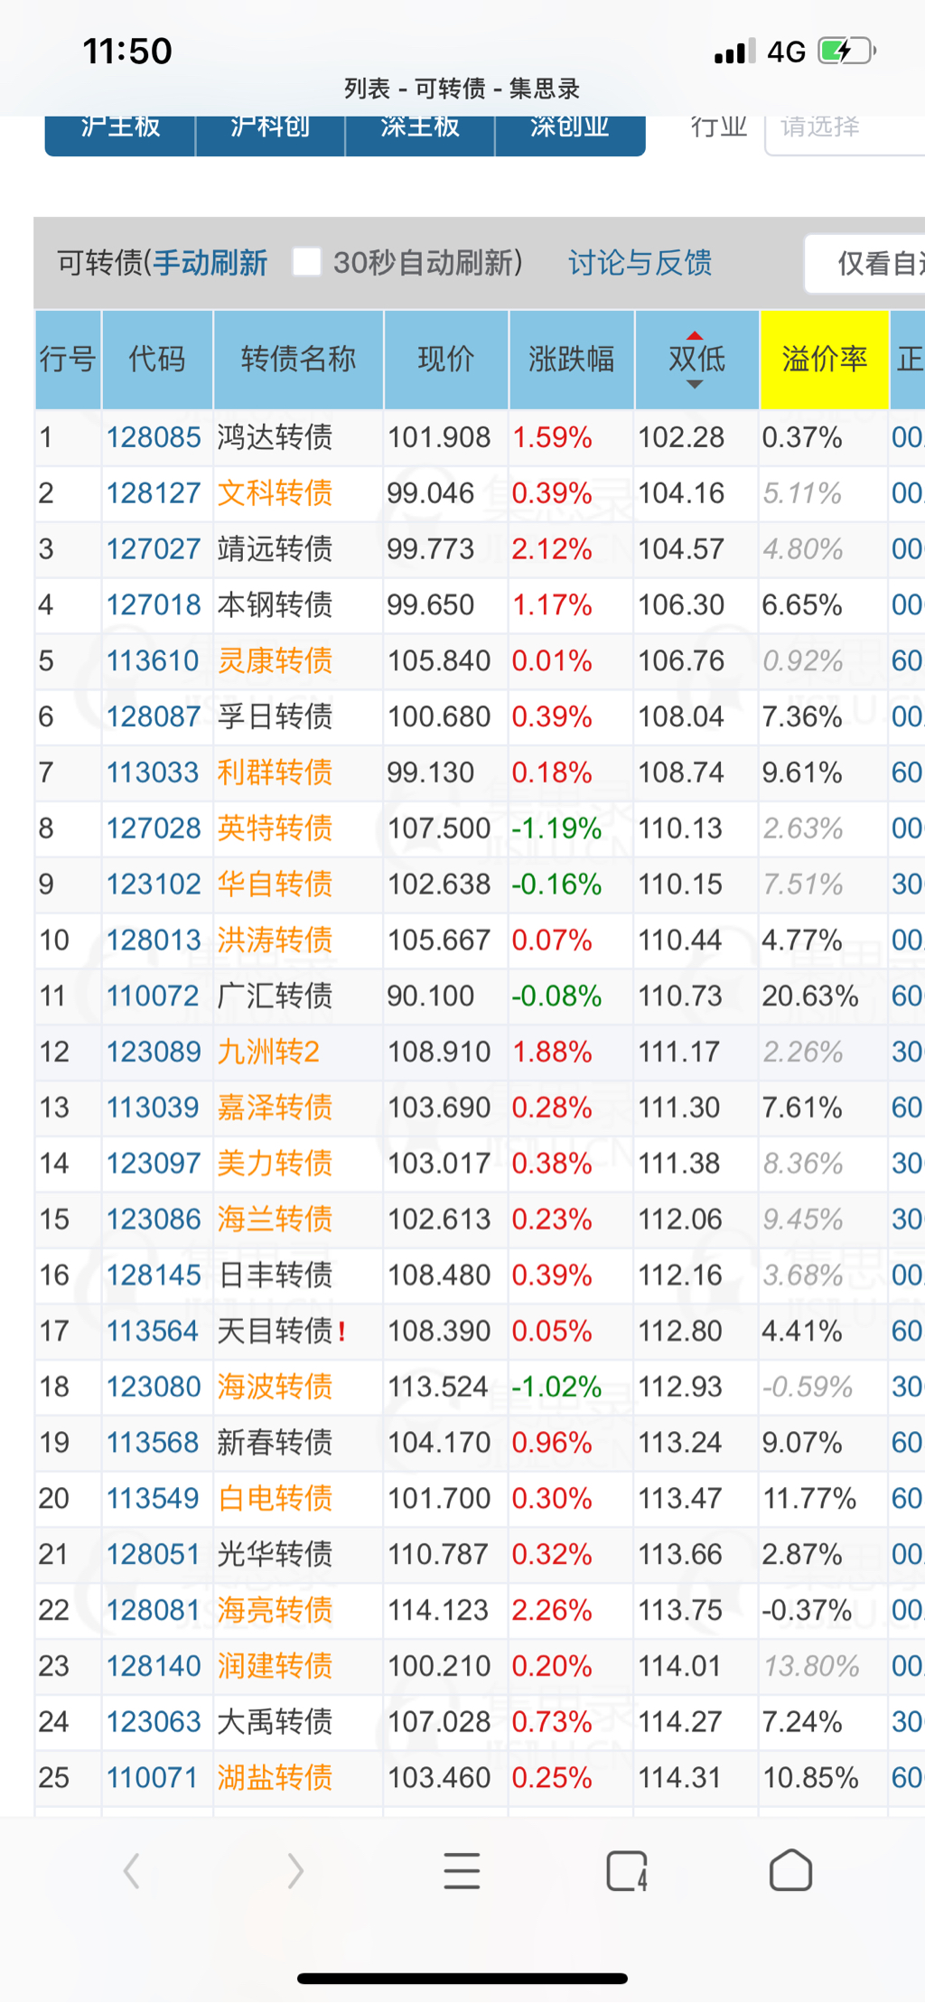Open bond code 123102
Viewport: 925px width, 2003px height.
tap(154, 884)
